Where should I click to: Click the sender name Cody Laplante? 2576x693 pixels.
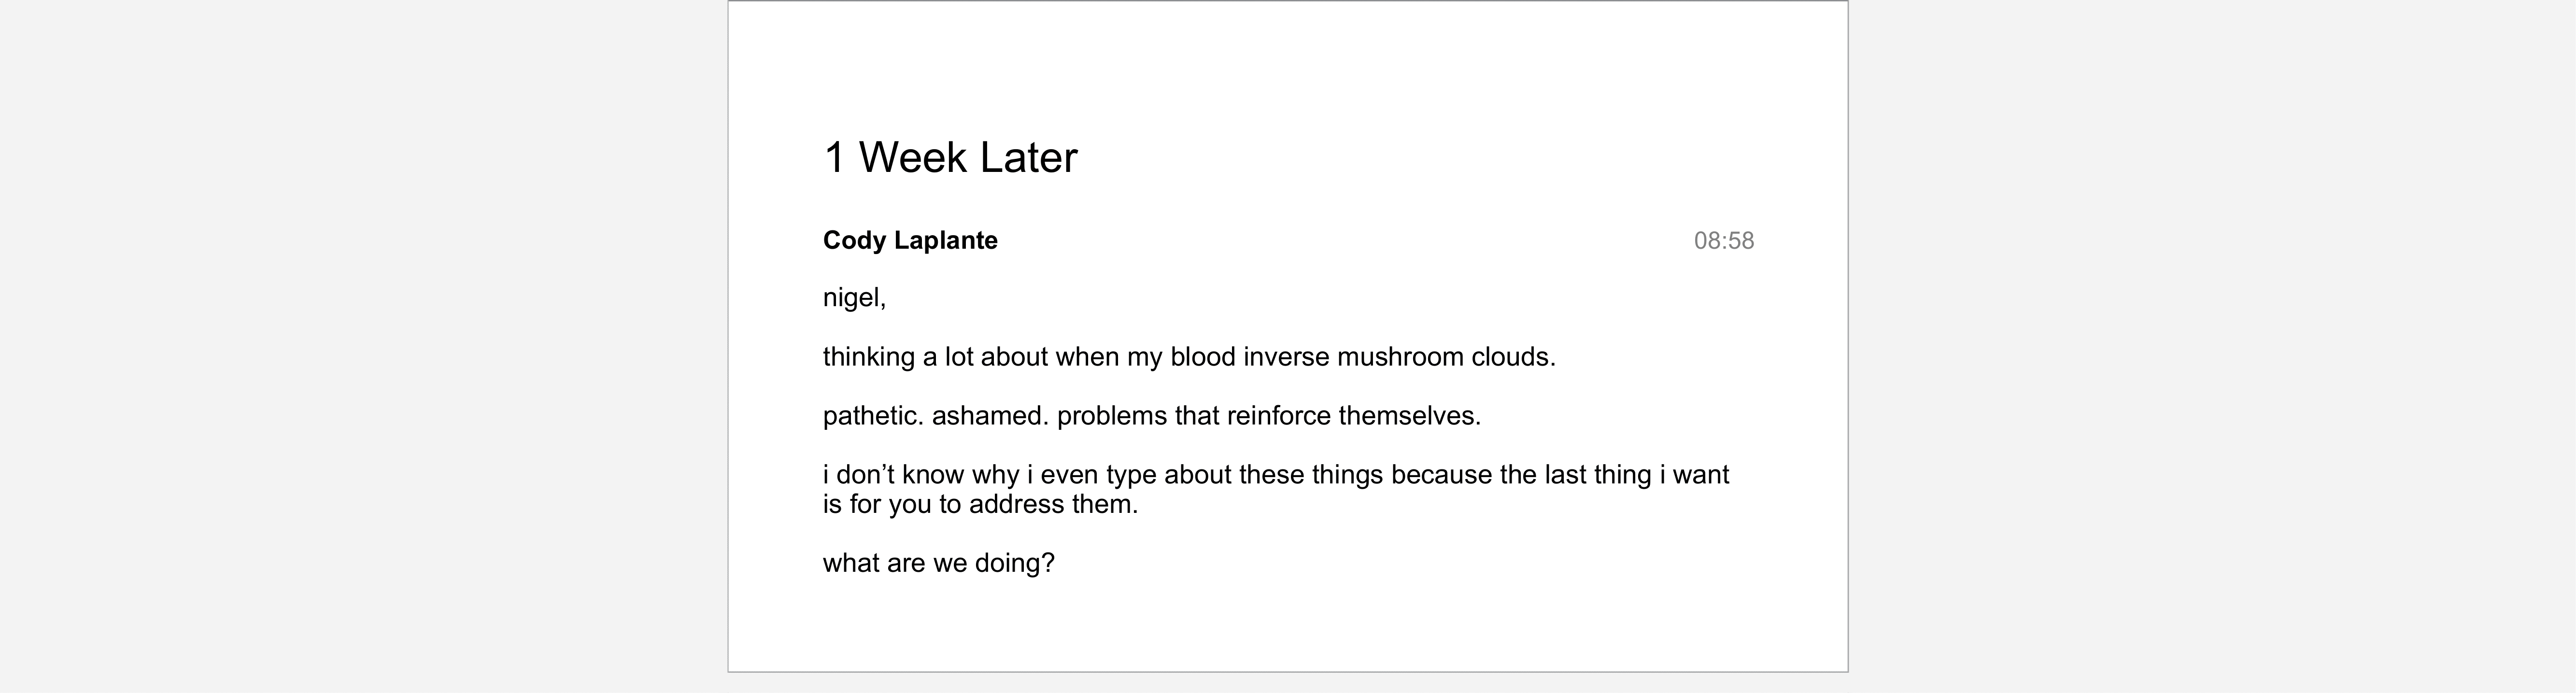point(910,241)
